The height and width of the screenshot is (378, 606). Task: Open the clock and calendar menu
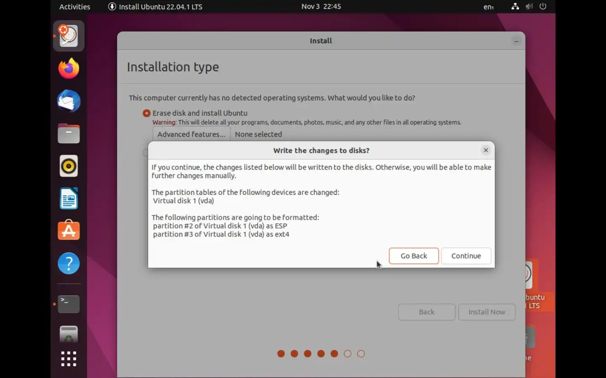[x=321, y=6]
